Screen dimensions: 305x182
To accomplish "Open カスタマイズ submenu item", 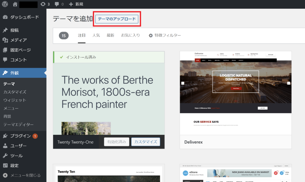I will click(x=15, y=92).
